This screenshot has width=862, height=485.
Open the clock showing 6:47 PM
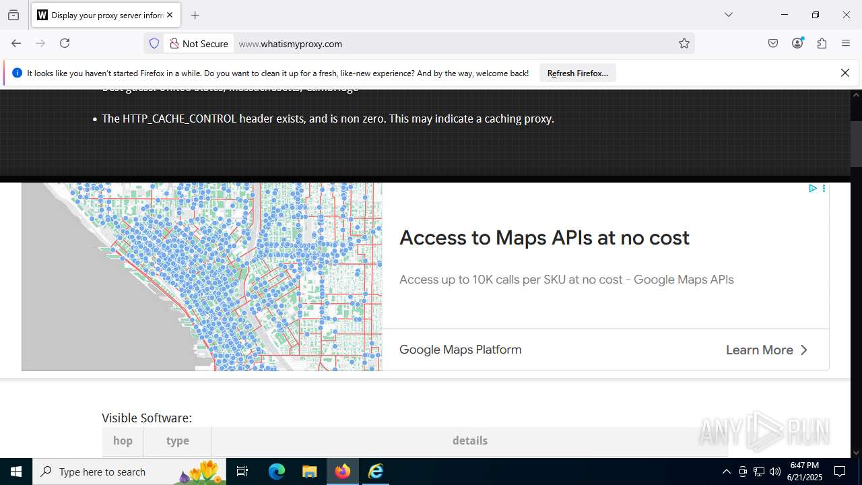804,472
